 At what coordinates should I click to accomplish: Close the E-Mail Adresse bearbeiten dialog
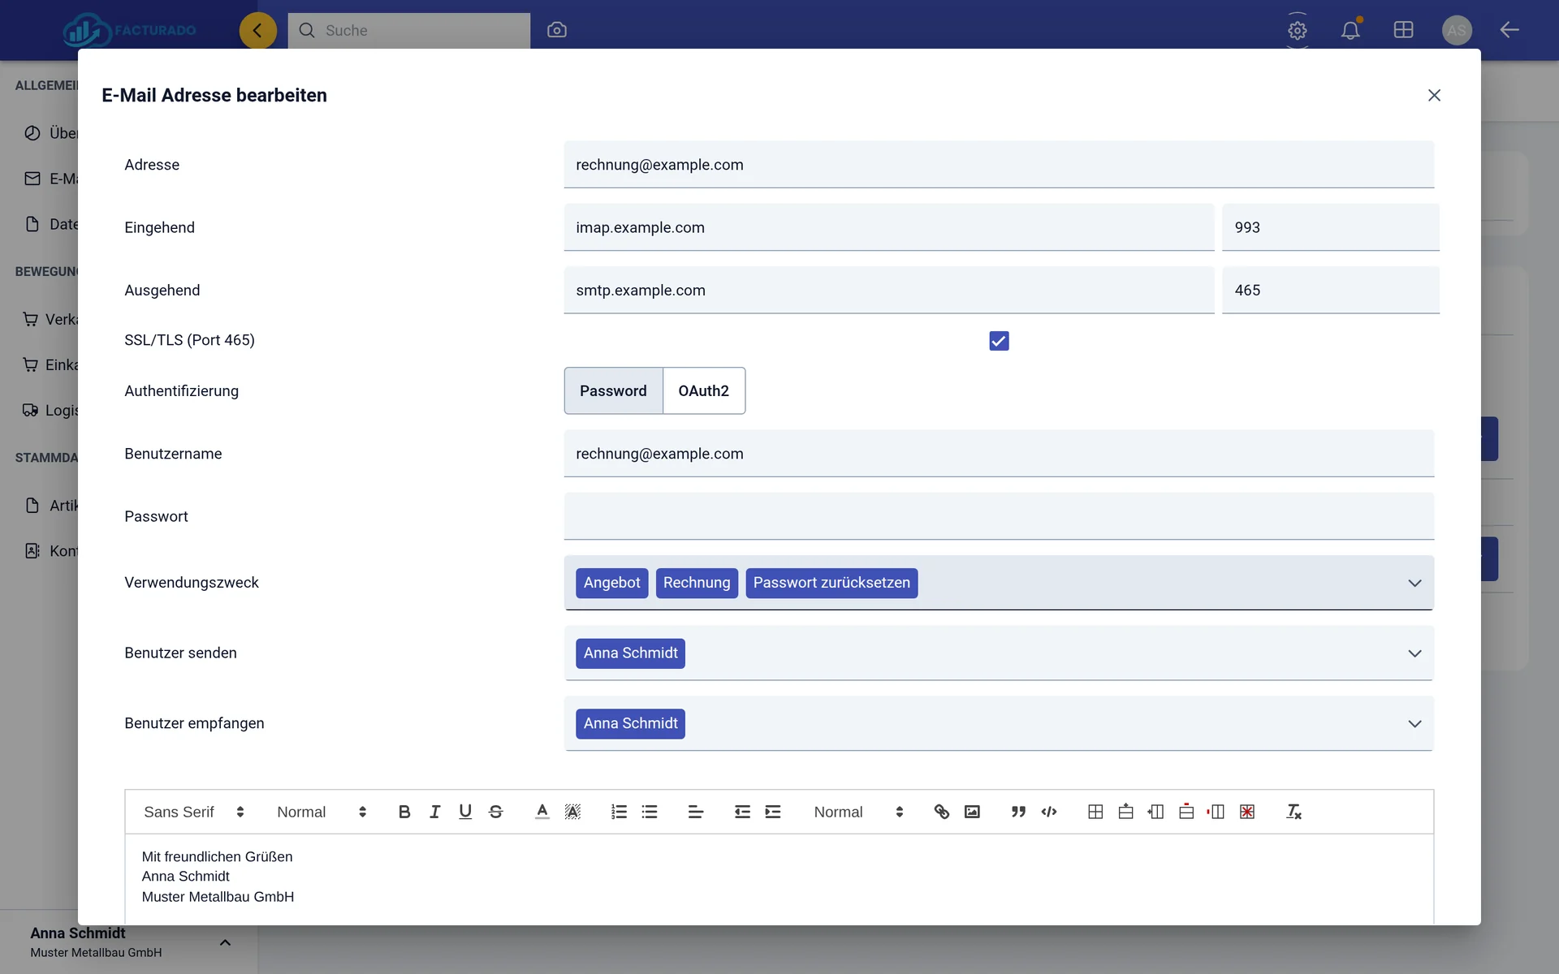tap(1434, 96)
